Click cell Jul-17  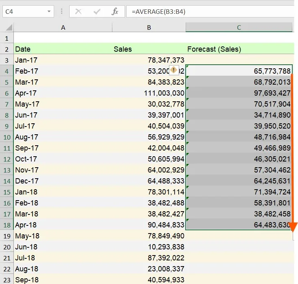tap(63, 126)
